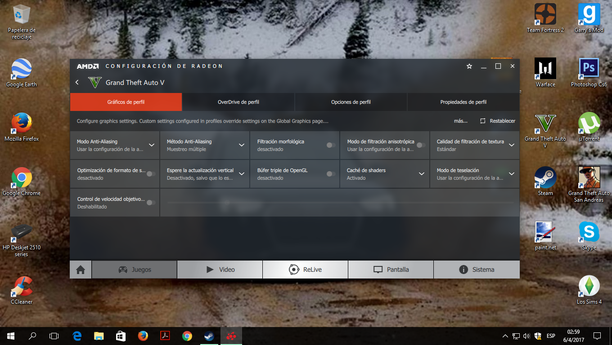Open the Radeon home tab
This screenshot has height=345, width=612.
(x=81, y=270)
